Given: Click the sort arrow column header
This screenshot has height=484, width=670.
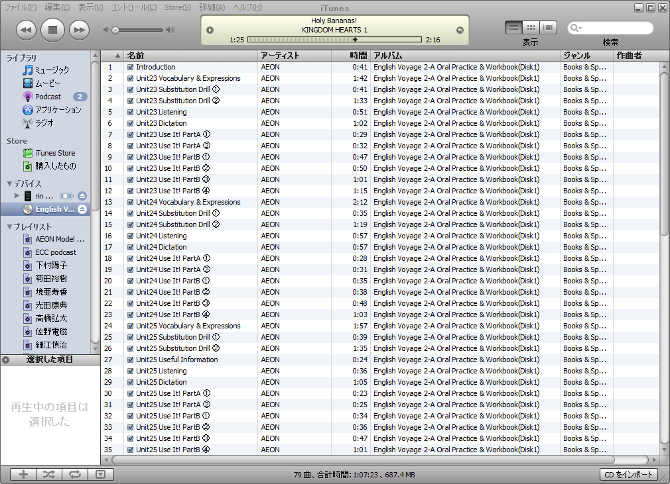Looking at the screenshot, I should 113,56.
